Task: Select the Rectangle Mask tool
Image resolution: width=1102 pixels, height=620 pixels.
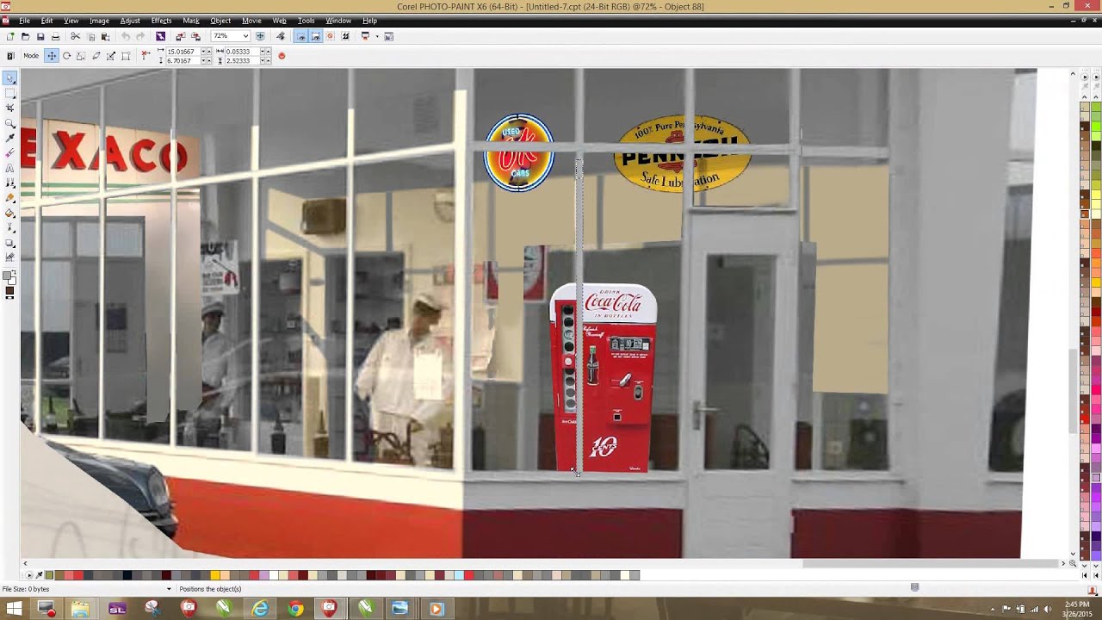Action: tap(10, 93)
